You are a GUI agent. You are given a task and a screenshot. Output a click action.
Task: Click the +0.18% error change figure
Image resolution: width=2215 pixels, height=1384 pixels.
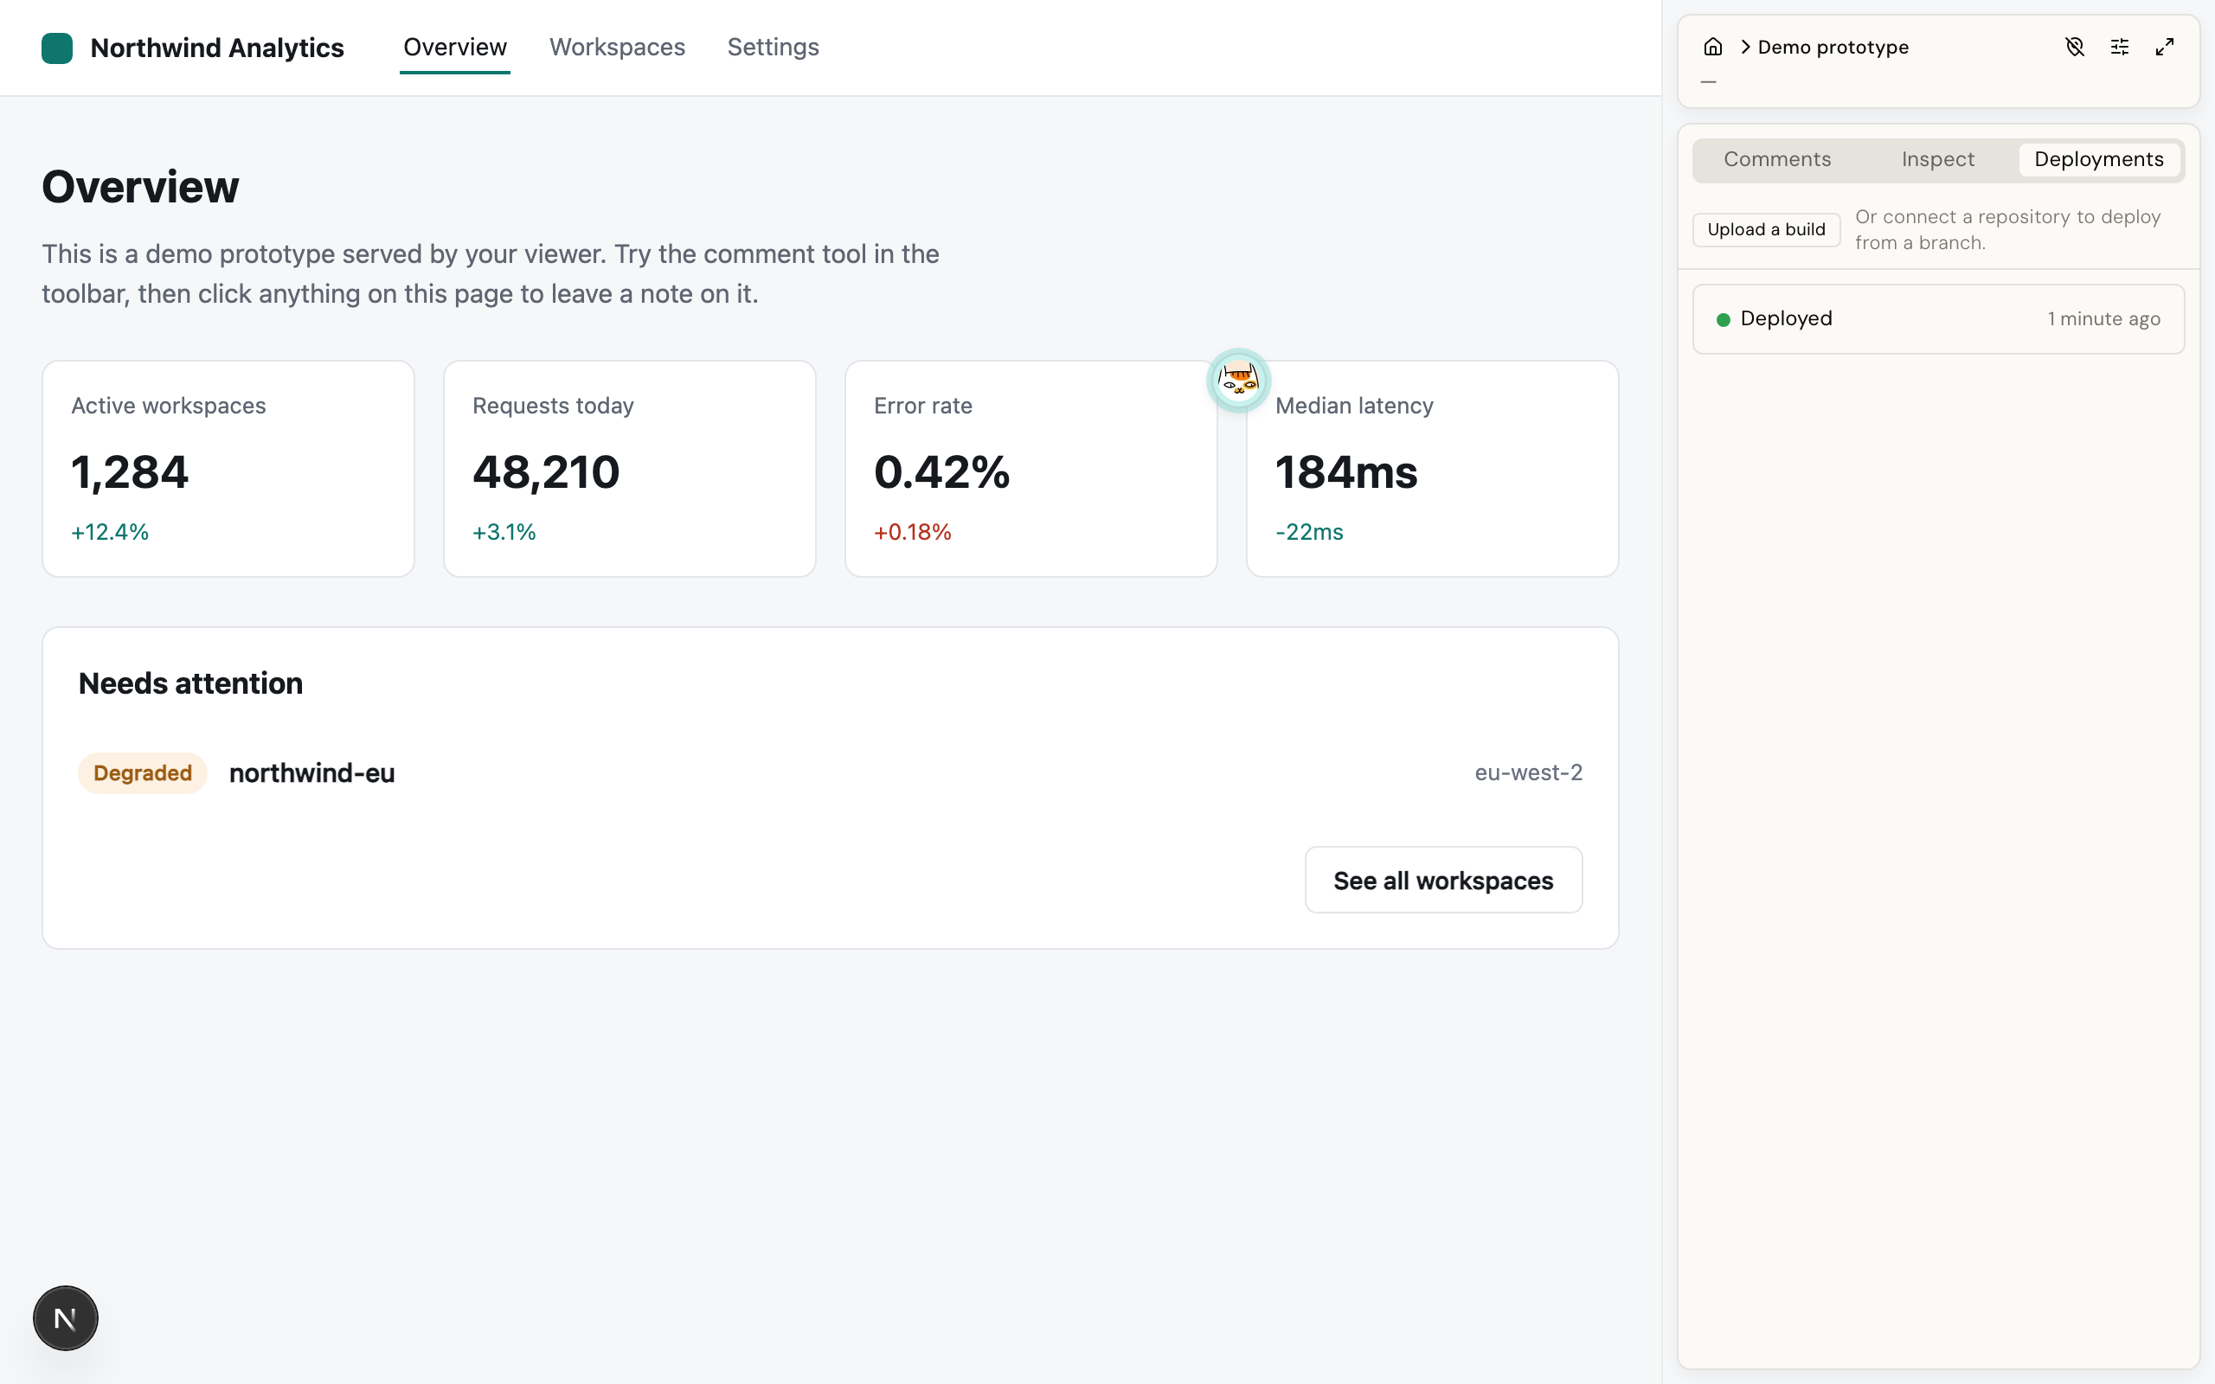pos(913,532)
